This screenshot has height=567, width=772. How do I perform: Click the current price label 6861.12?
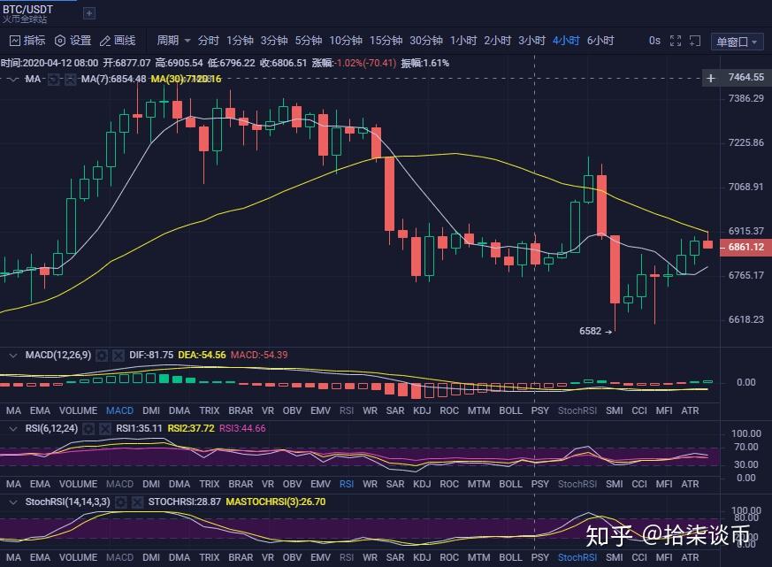point(745,247)
